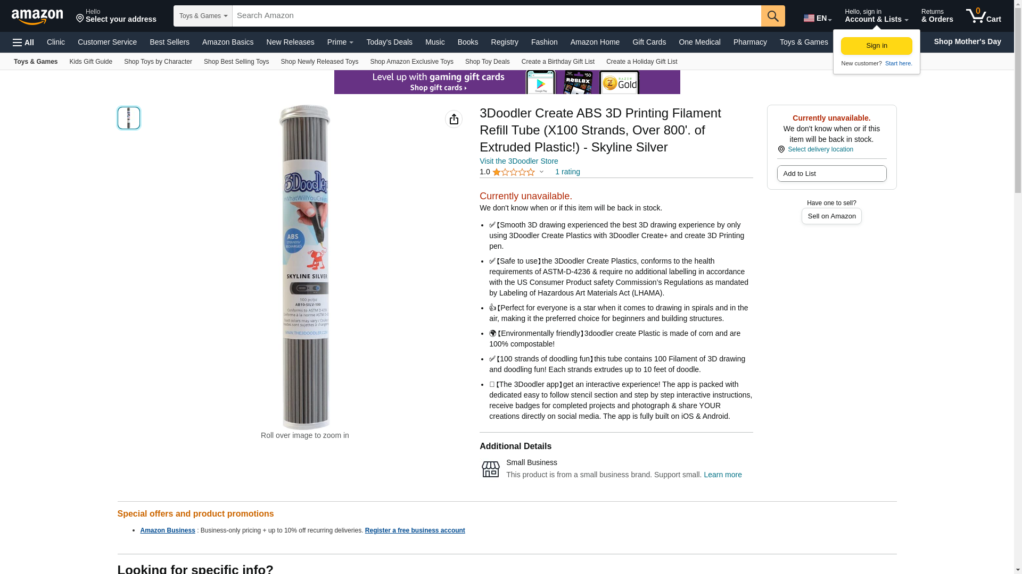Click the share icon on product image

(x=454, y=119)
